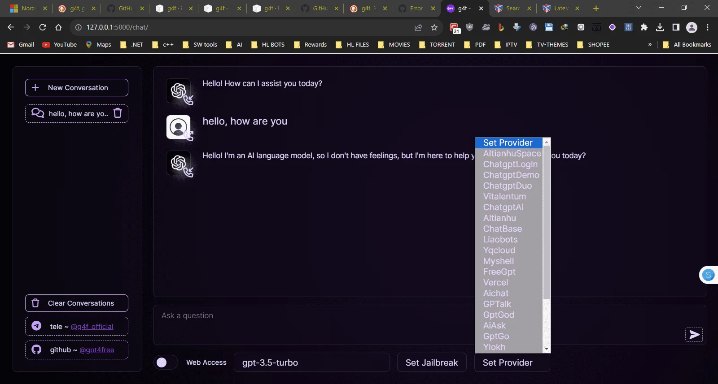Click the GPT avatar beside 'Hello! How can I assist'
The height and width of the screenshot is (384, 718).
[179, 91]
